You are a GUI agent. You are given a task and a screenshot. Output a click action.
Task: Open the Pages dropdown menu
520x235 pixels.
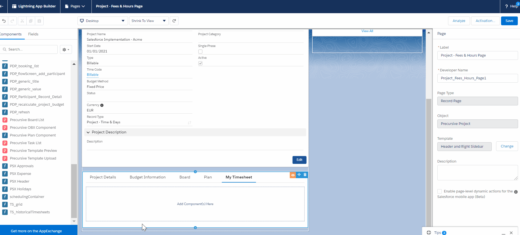point(75,6)
